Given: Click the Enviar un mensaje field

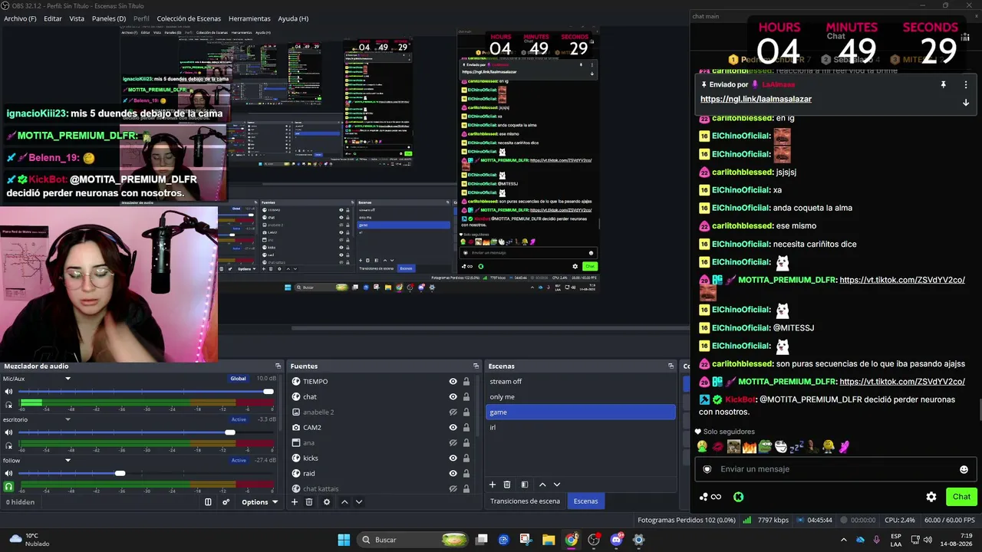Looking at the screenshot, I should [836, 469].
